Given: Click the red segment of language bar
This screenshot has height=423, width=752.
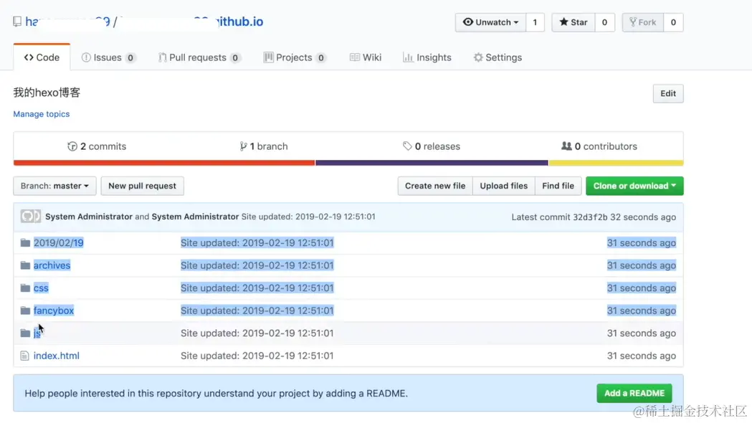Looking at the screenshot, I should [x=164, y=163].
